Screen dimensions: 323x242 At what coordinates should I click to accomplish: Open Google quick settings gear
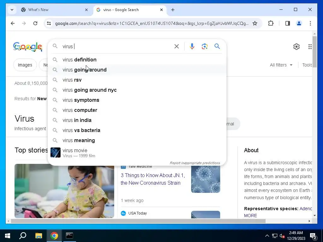pyautogui.click(x=297, y=47)
